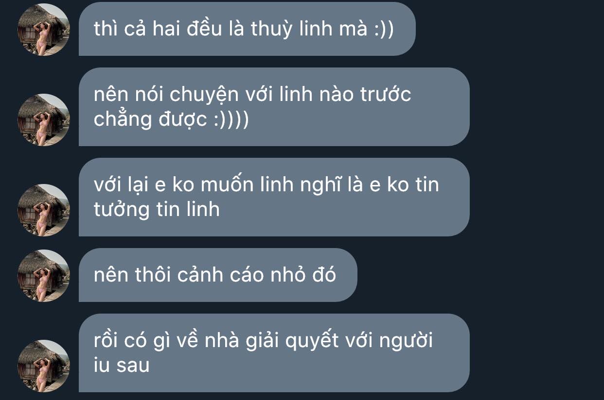The width and height of the screenshot is (604, 400).
Task: Click message "với lại e ko muốn linh nghĩ"
Action: click(x=274, y=197)
